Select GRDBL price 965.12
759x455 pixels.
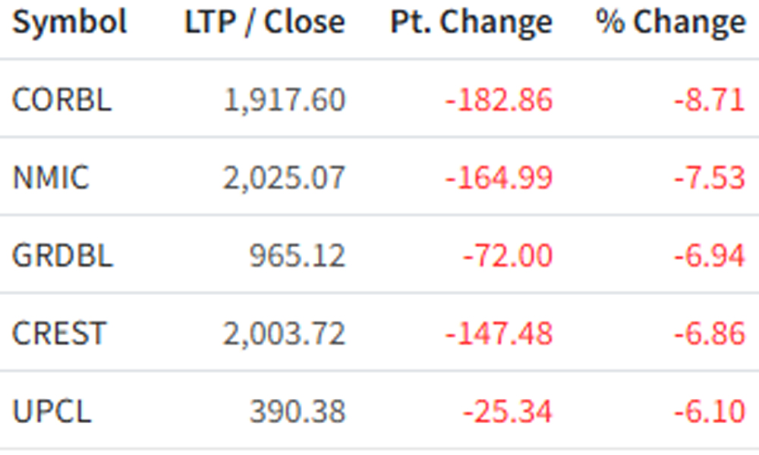point(298,256)
